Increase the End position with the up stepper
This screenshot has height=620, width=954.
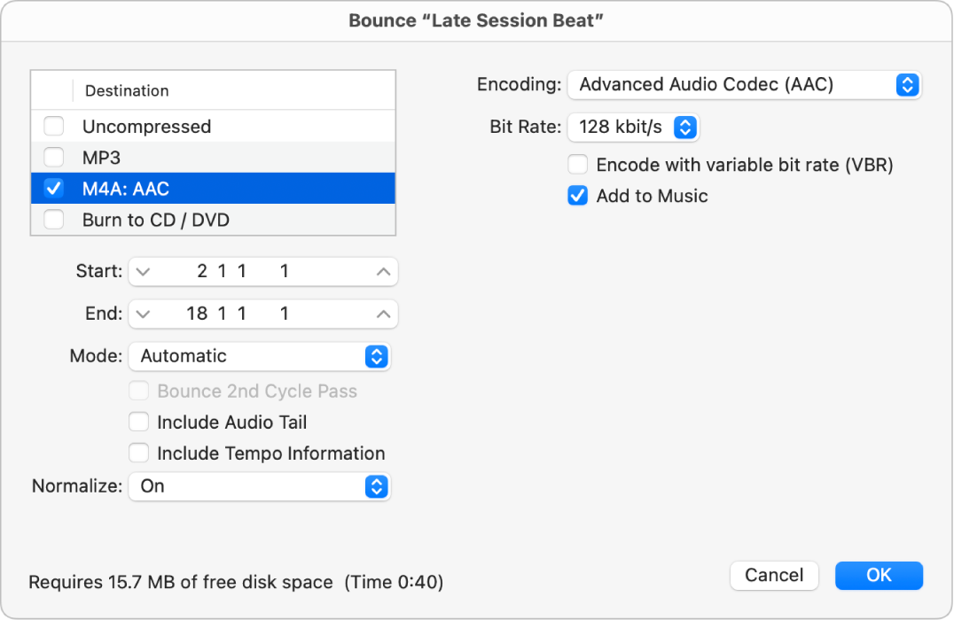click(x=381, y=314)
